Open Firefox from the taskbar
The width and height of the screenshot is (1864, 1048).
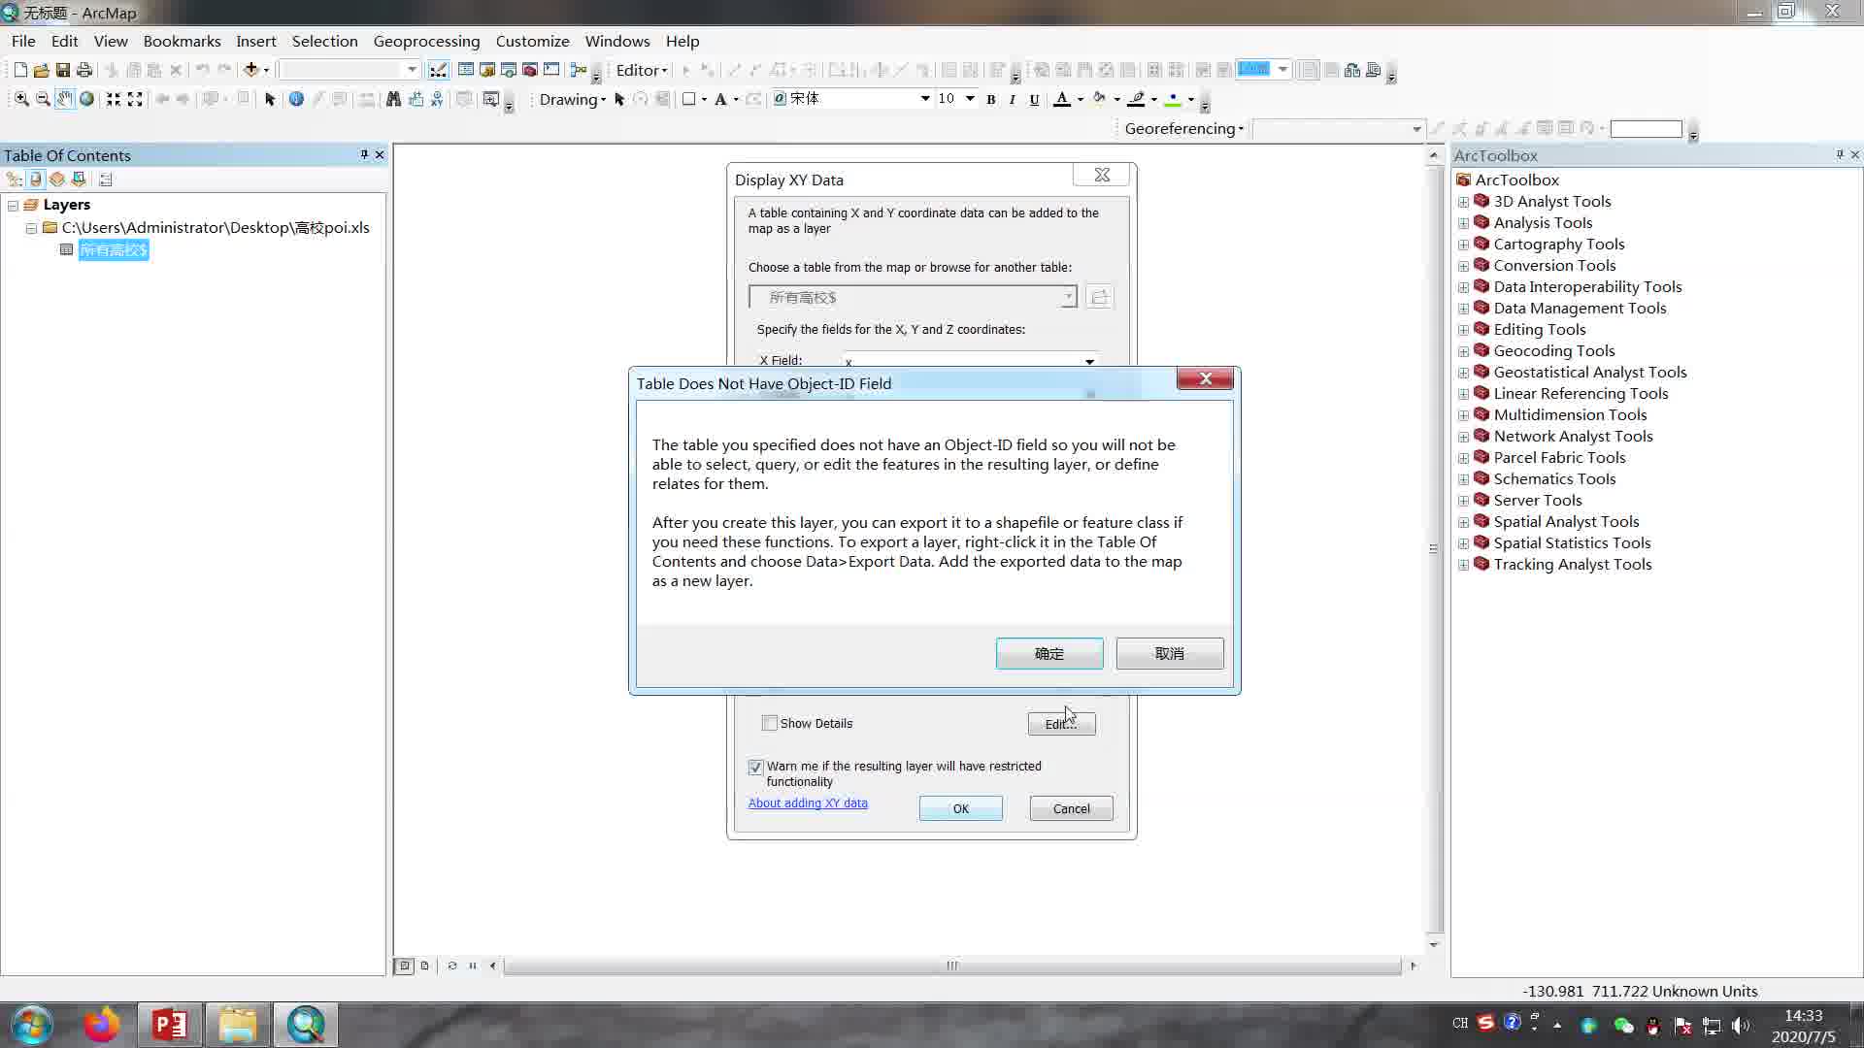(102, 1025)
